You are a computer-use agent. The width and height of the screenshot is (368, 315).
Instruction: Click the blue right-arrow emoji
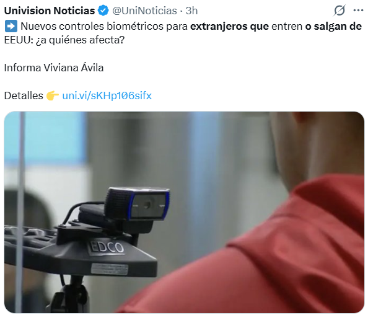[11, 26]
